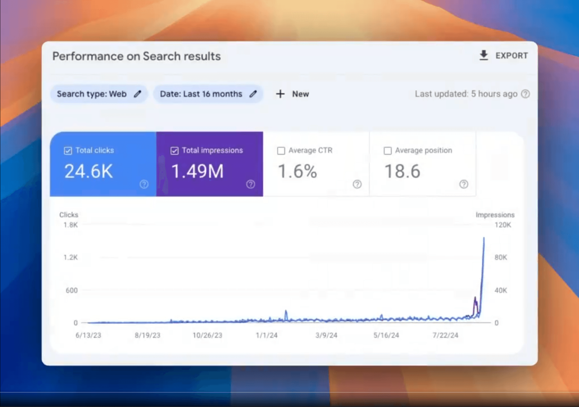Add a New filter

(300, 94)
